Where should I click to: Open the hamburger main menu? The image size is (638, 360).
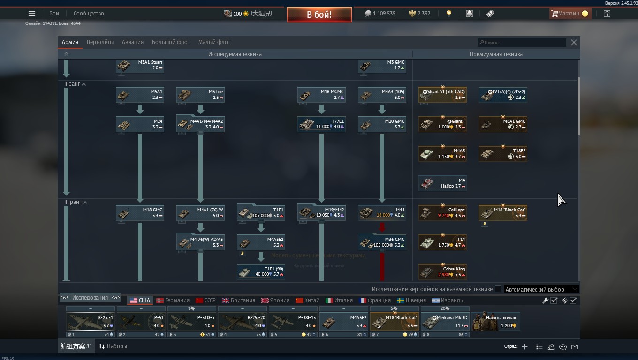32,14
